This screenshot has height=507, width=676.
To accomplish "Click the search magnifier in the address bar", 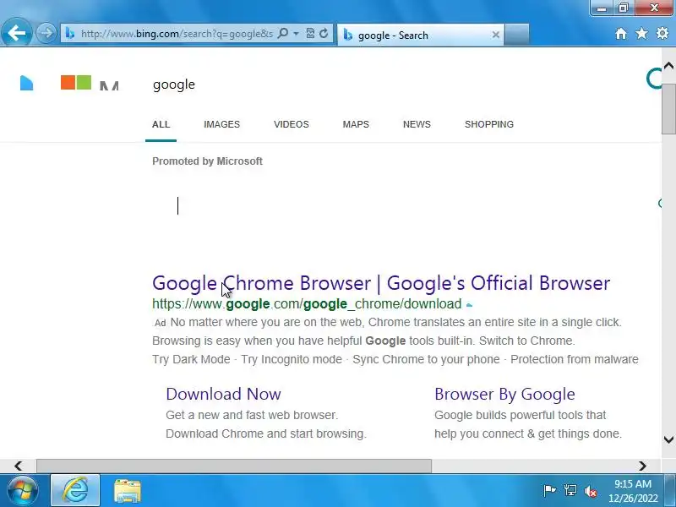I will [283, 33].
